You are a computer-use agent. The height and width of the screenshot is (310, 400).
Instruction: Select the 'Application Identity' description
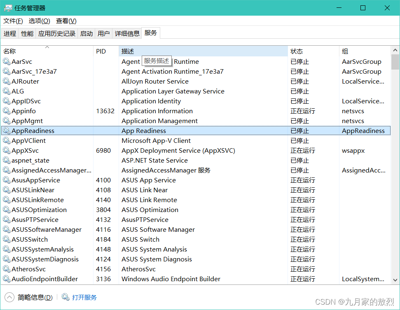[151, 101]
